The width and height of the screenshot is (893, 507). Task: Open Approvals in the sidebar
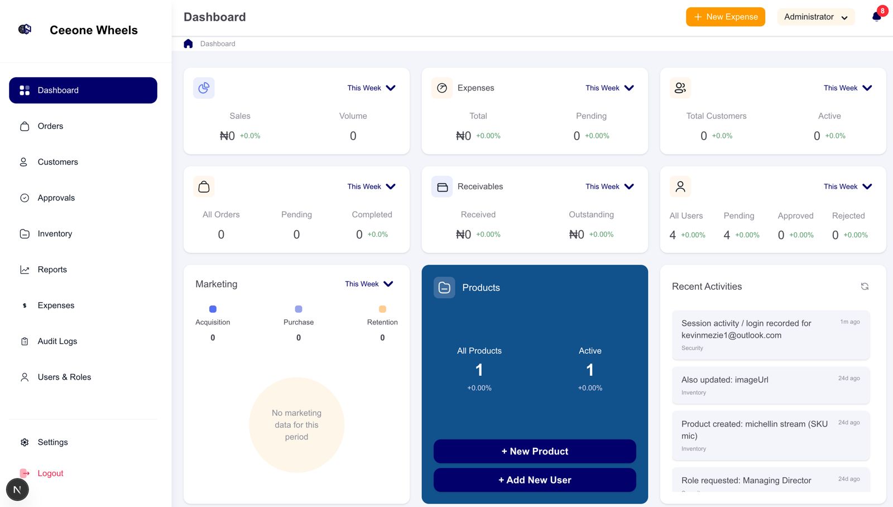pyautogui.click(x=83, y=198)
